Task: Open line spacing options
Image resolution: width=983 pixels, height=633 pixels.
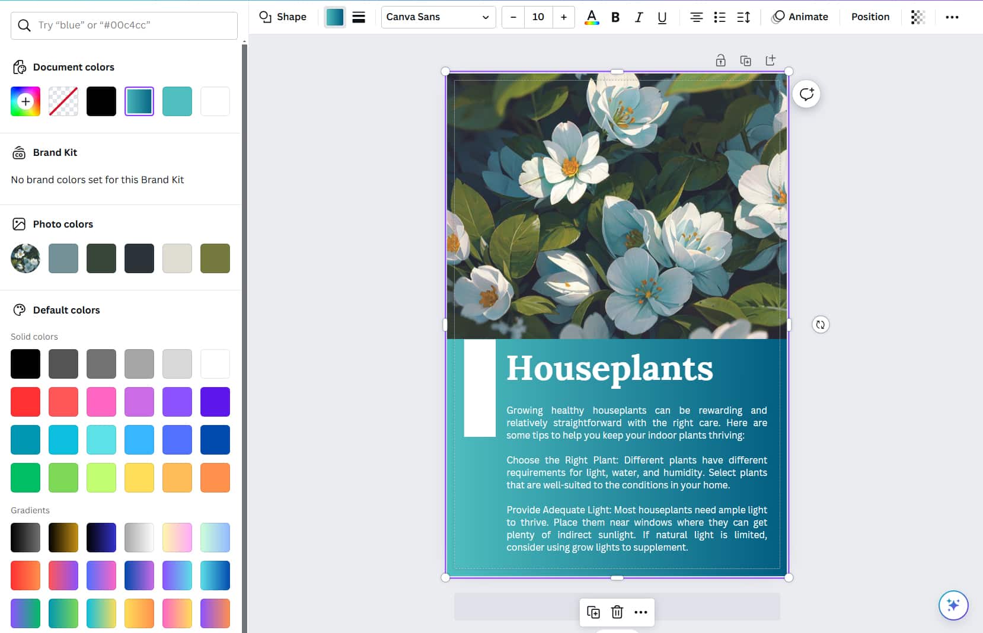Action: [743, 17]
